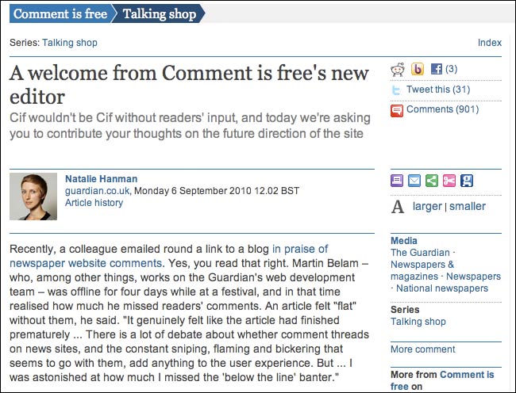Open the Comment is free breadcrumb tab

pyautogui.click(x=60, y=13)
